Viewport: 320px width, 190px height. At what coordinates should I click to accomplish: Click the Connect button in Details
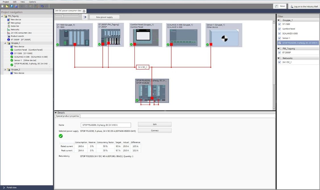click(x=155, y=131)
